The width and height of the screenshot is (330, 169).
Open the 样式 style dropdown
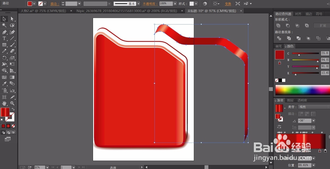point(196,4)
